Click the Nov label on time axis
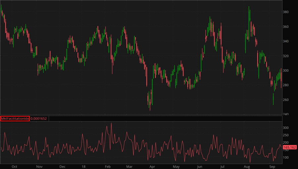 click(39, 166)
